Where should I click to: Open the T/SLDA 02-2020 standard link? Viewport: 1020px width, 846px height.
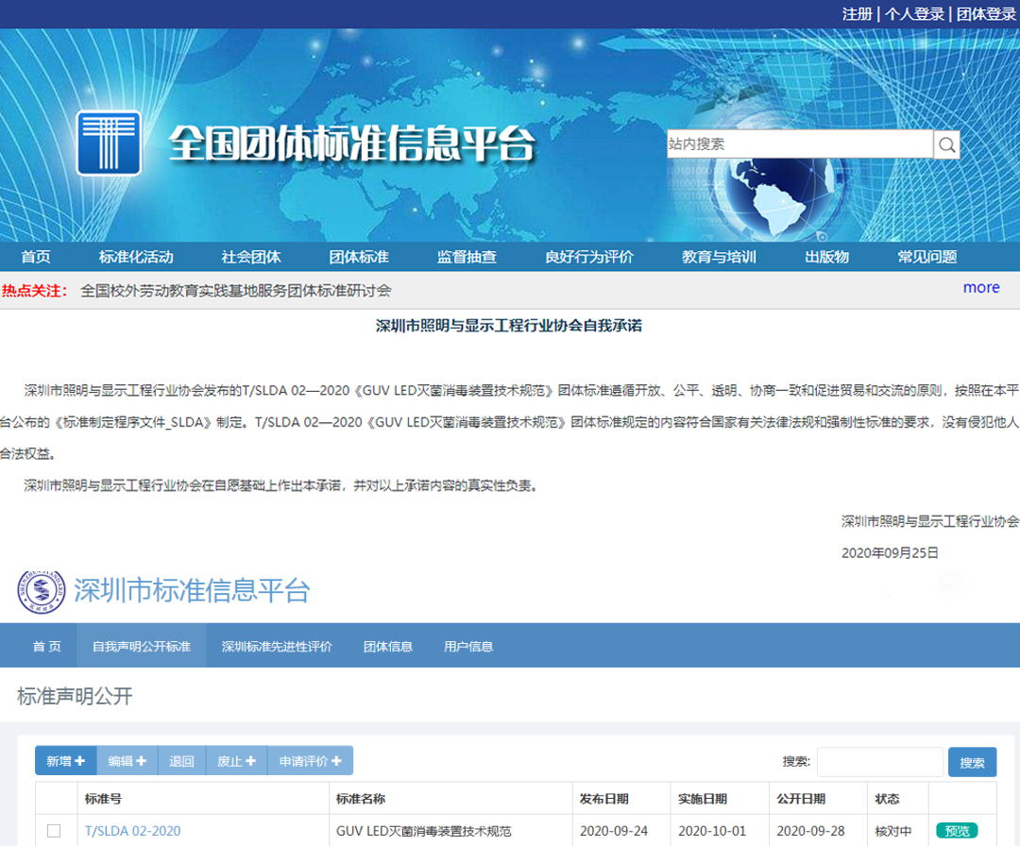pos(132,831)
